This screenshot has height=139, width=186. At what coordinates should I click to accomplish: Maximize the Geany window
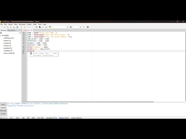click(x=177, y=21)
